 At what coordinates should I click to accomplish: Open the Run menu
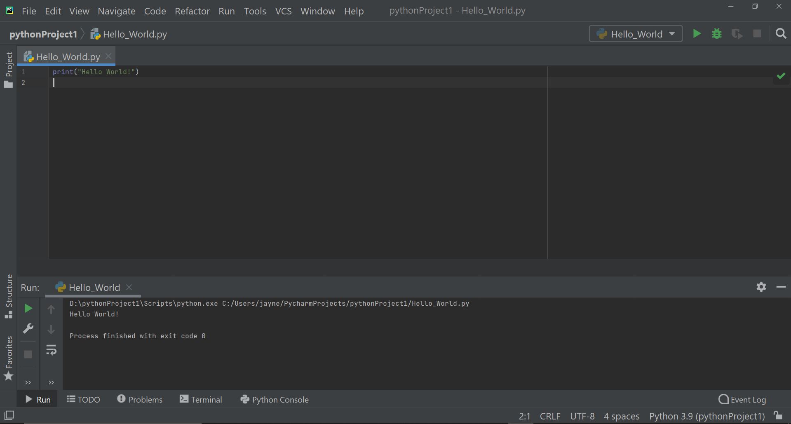[x=227, y=11]
